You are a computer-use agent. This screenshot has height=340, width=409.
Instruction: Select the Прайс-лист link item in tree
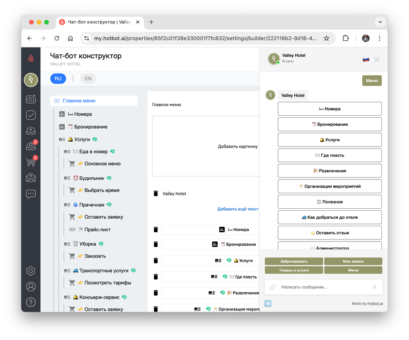97,229
